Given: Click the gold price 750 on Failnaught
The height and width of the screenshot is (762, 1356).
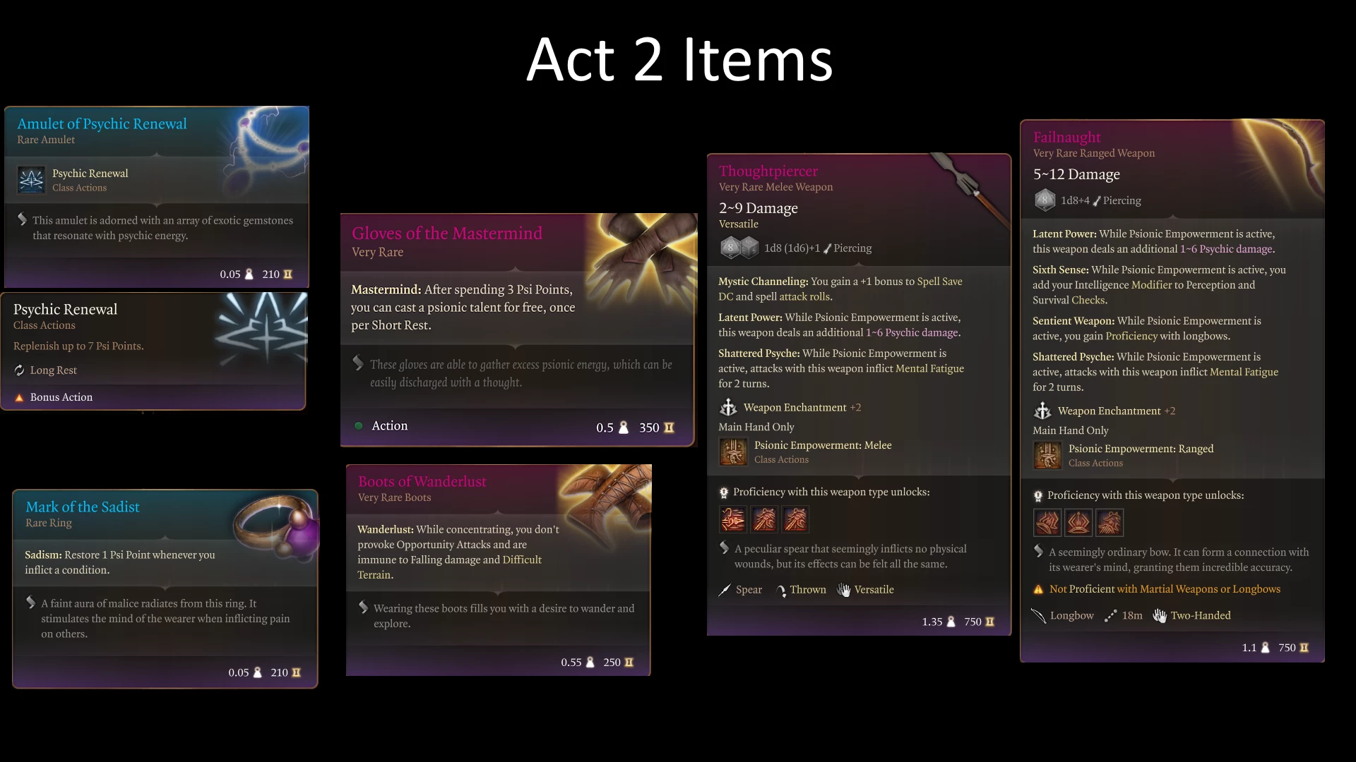Looking at the screenshot, I should pyautogui.click(x=1287, y=648).
